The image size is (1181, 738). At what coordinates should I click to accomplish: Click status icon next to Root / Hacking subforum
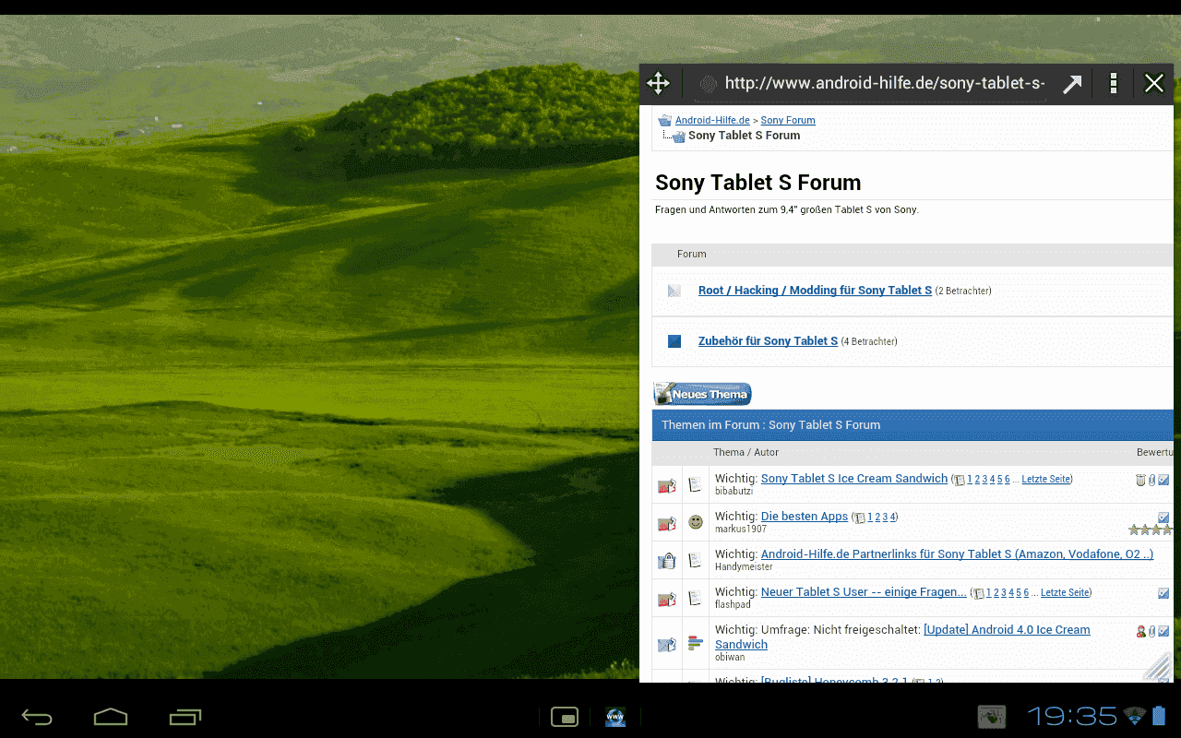click(x=674, y=291)
